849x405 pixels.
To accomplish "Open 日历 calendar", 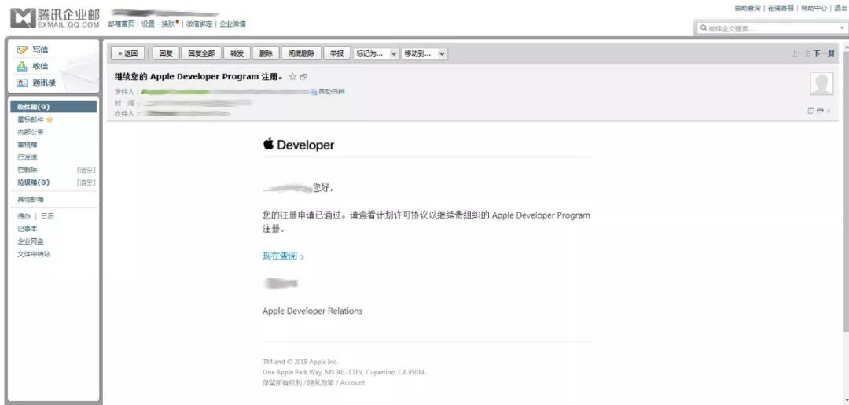I will (48, 216).
